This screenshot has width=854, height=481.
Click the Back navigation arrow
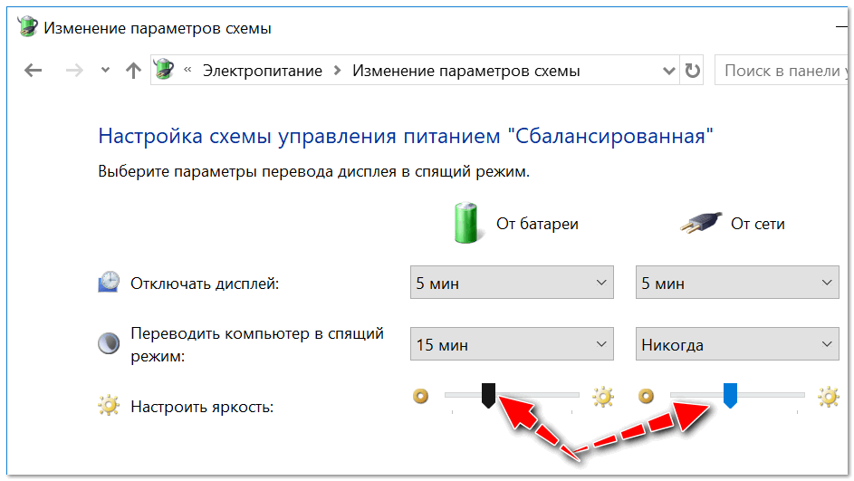(34, 71)
